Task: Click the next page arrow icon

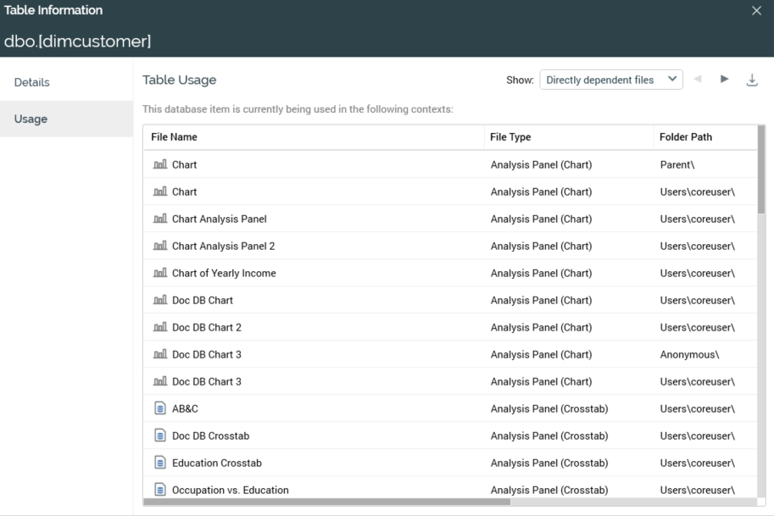Action: (724, 80)
